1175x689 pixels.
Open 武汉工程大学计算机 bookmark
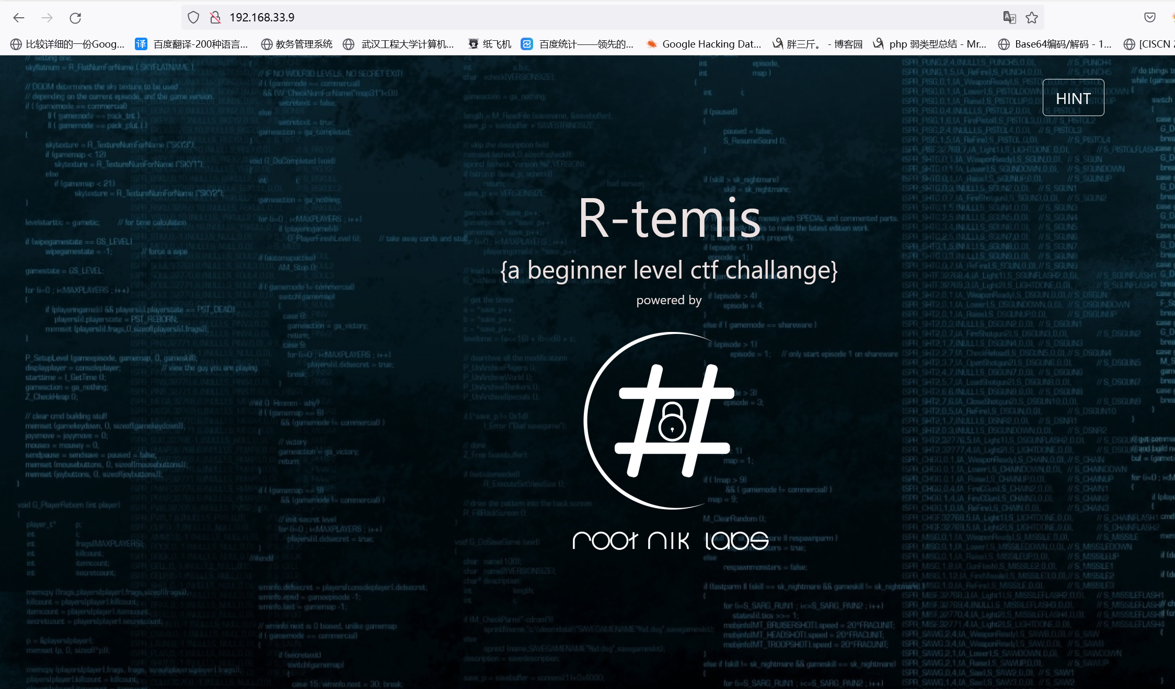pos(398,44)
